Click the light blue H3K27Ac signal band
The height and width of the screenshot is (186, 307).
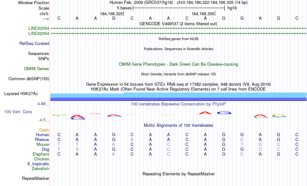point(178,95)
